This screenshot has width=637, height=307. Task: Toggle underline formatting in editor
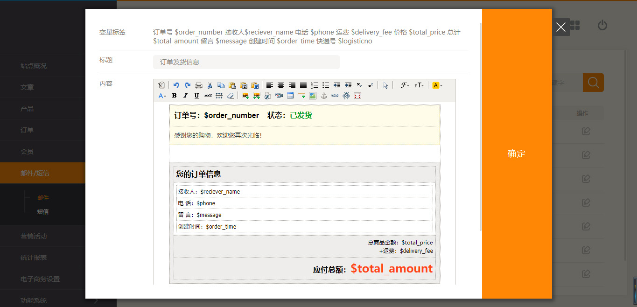coord(196,96)
